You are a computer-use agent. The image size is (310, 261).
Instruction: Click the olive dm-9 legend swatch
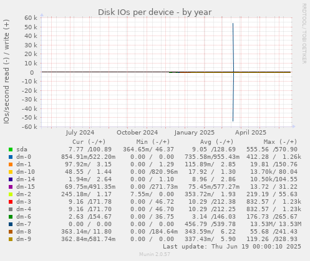[x=11, y=239]
